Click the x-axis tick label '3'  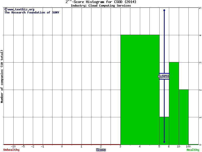[x=120, y=146]
